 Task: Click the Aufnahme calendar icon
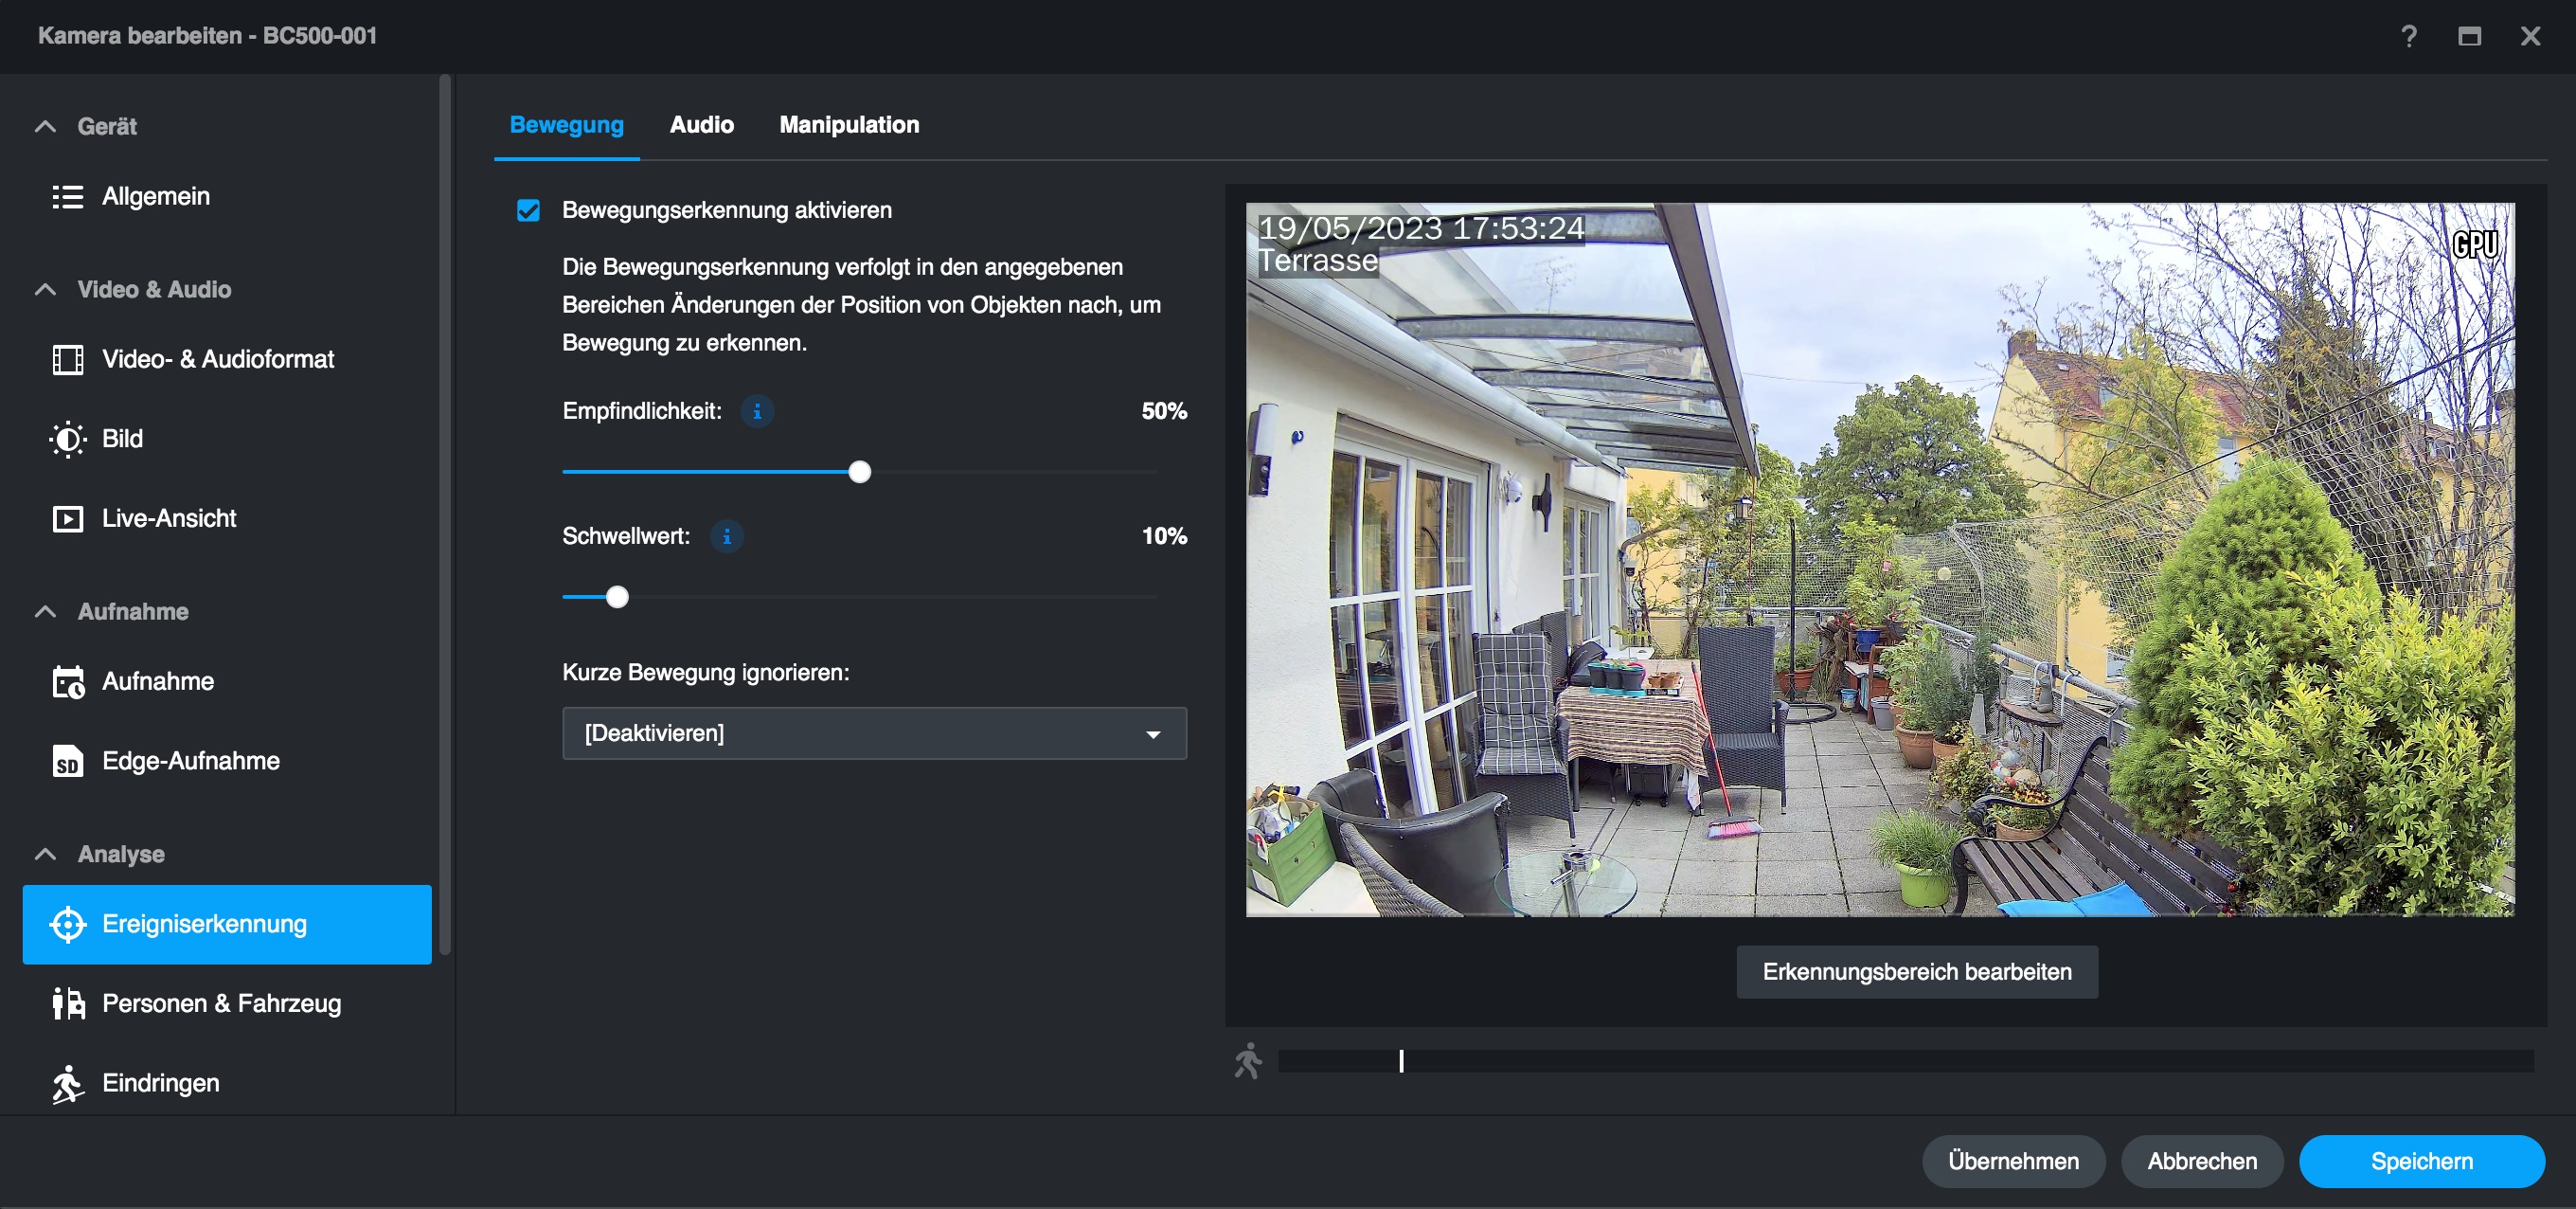(x=67, y=681)
